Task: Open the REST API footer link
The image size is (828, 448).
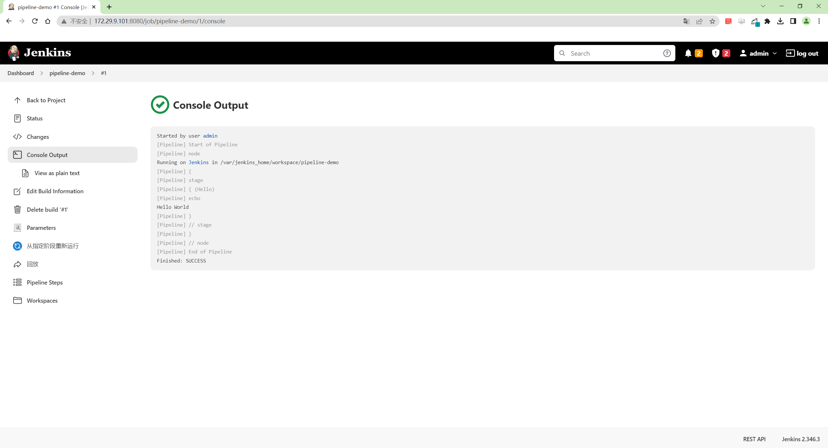Action: 754,439
